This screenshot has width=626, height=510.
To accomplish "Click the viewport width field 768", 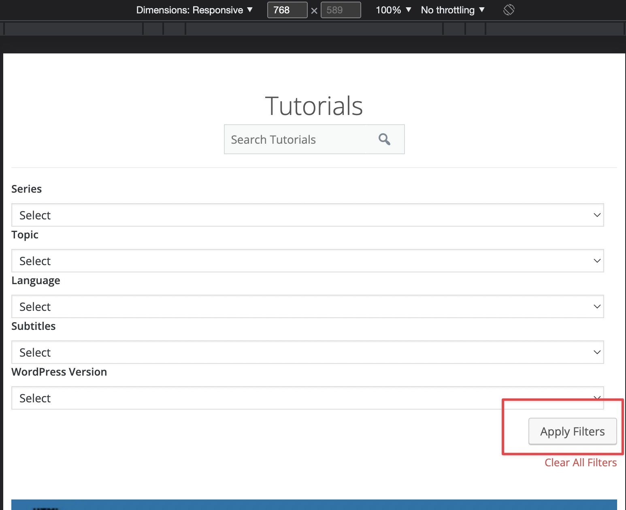I will pyautogui.click(x=287, y=10).
